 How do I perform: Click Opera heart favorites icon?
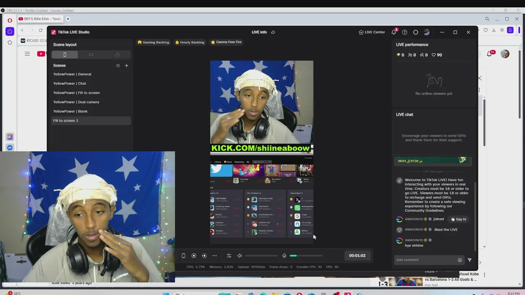click(486, 30)
